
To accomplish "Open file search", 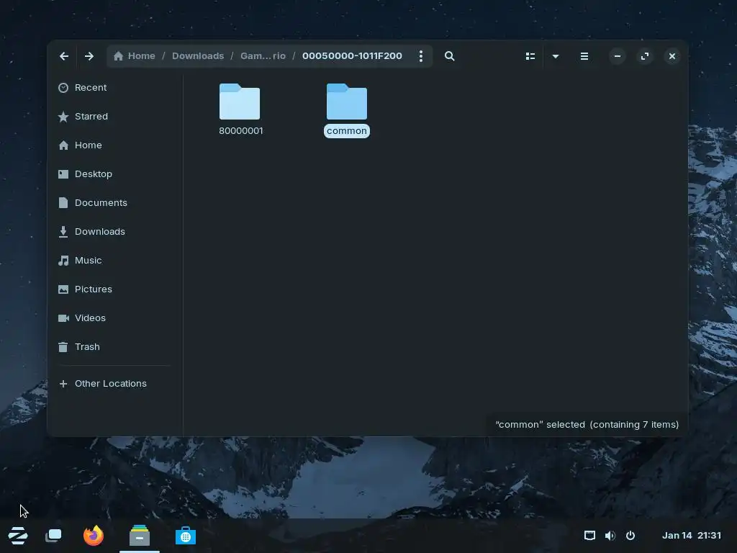I will coord(449,56).
